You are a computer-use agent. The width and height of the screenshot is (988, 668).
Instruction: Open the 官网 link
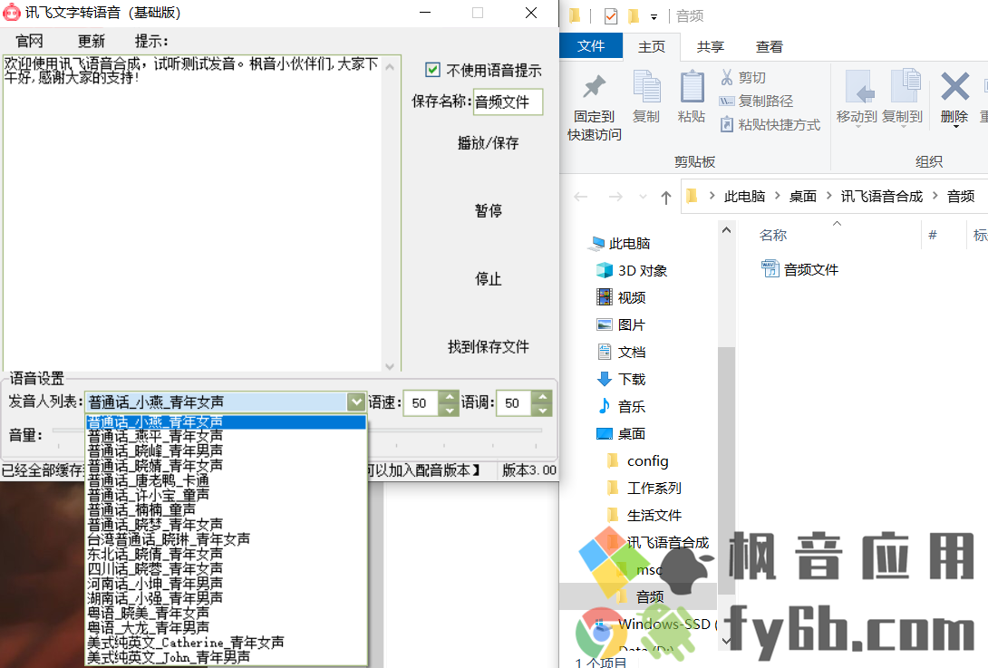coord(30,42)
